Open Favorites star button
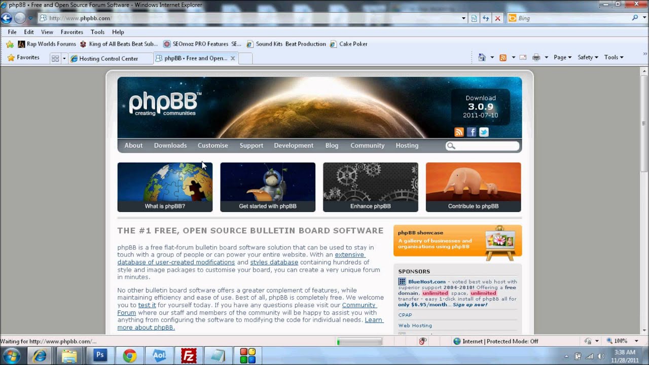This screenshot has height=365, width=649. (23, 58)
